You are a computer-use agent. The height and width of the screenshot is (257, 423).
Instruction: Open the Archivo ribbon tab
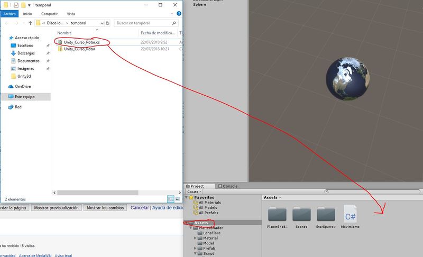click(x=10, y=13)
